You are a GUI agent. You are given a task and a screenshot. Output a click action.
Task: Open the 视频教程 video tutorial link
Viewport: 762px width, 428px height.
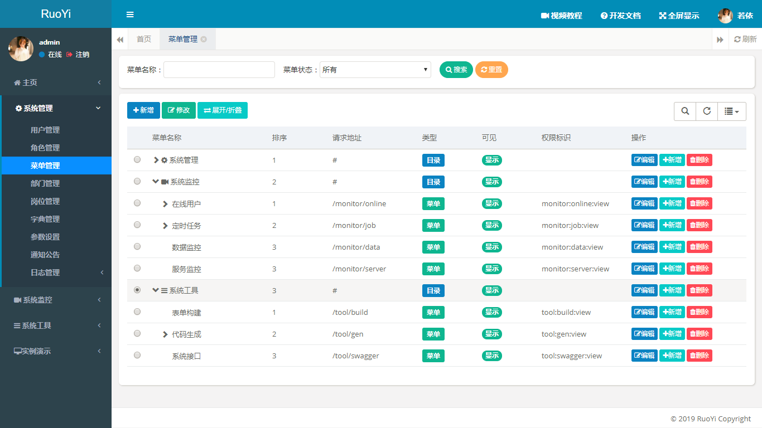tap(561, 16)
